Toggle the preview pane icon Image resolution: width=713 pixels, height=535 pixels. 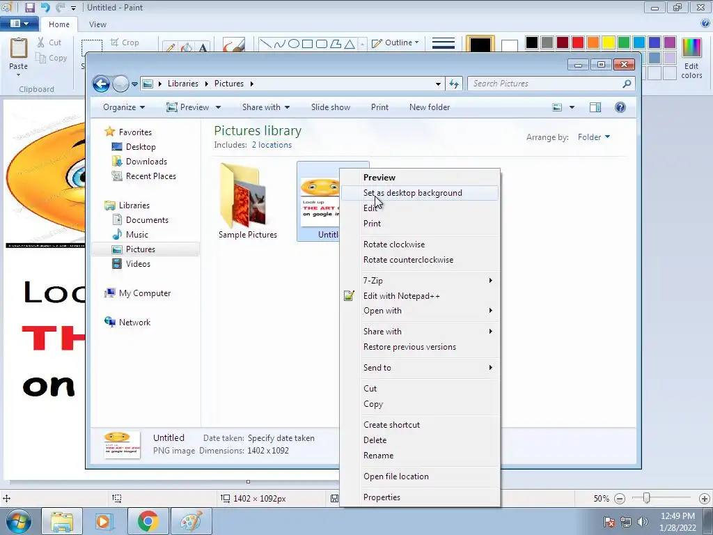click(x=595, y=107)
